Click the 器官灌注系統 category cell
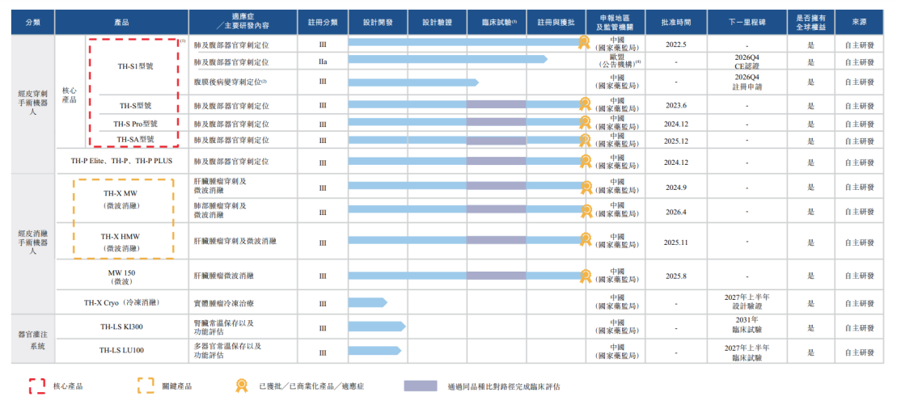Viewport: 897px width, 409px height. pos(33,338)
